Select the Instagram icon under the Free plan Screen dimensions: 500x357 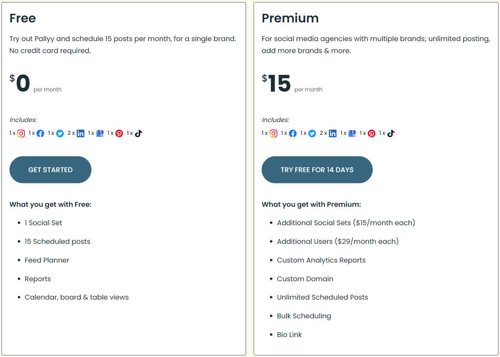click(x=20, y=133)
